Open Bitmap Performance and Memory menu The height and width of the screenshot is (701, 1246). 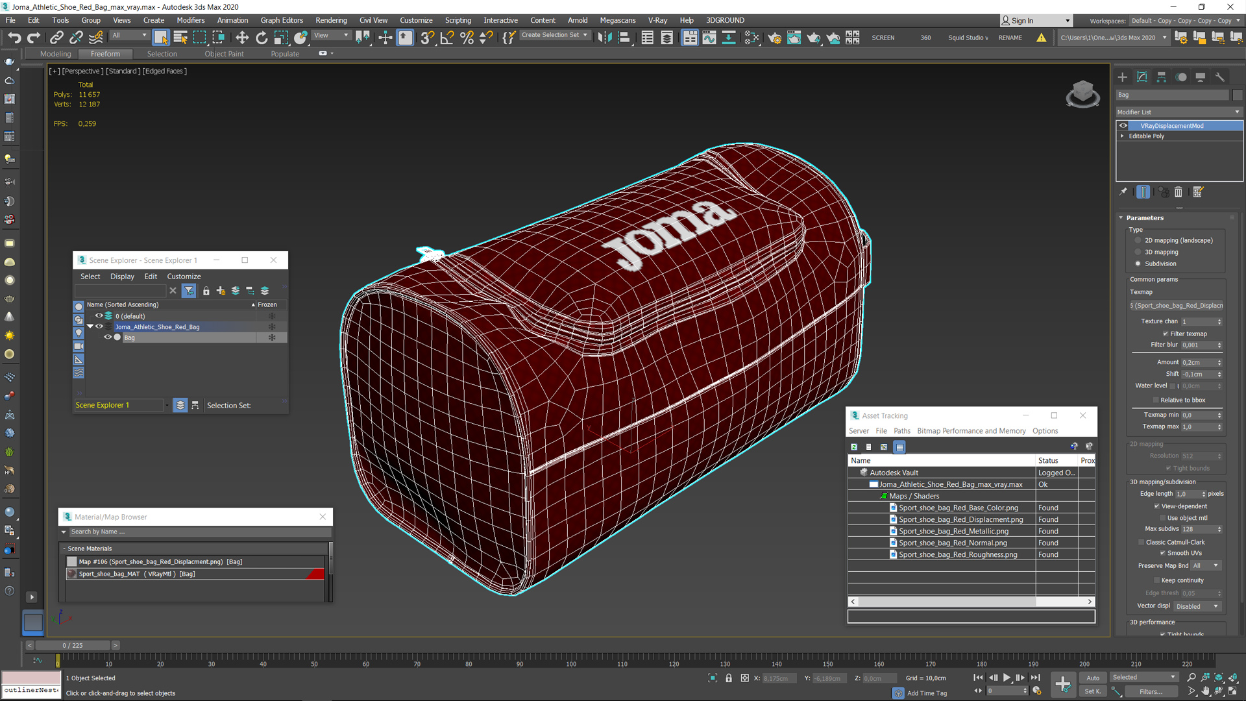[971, 431]
